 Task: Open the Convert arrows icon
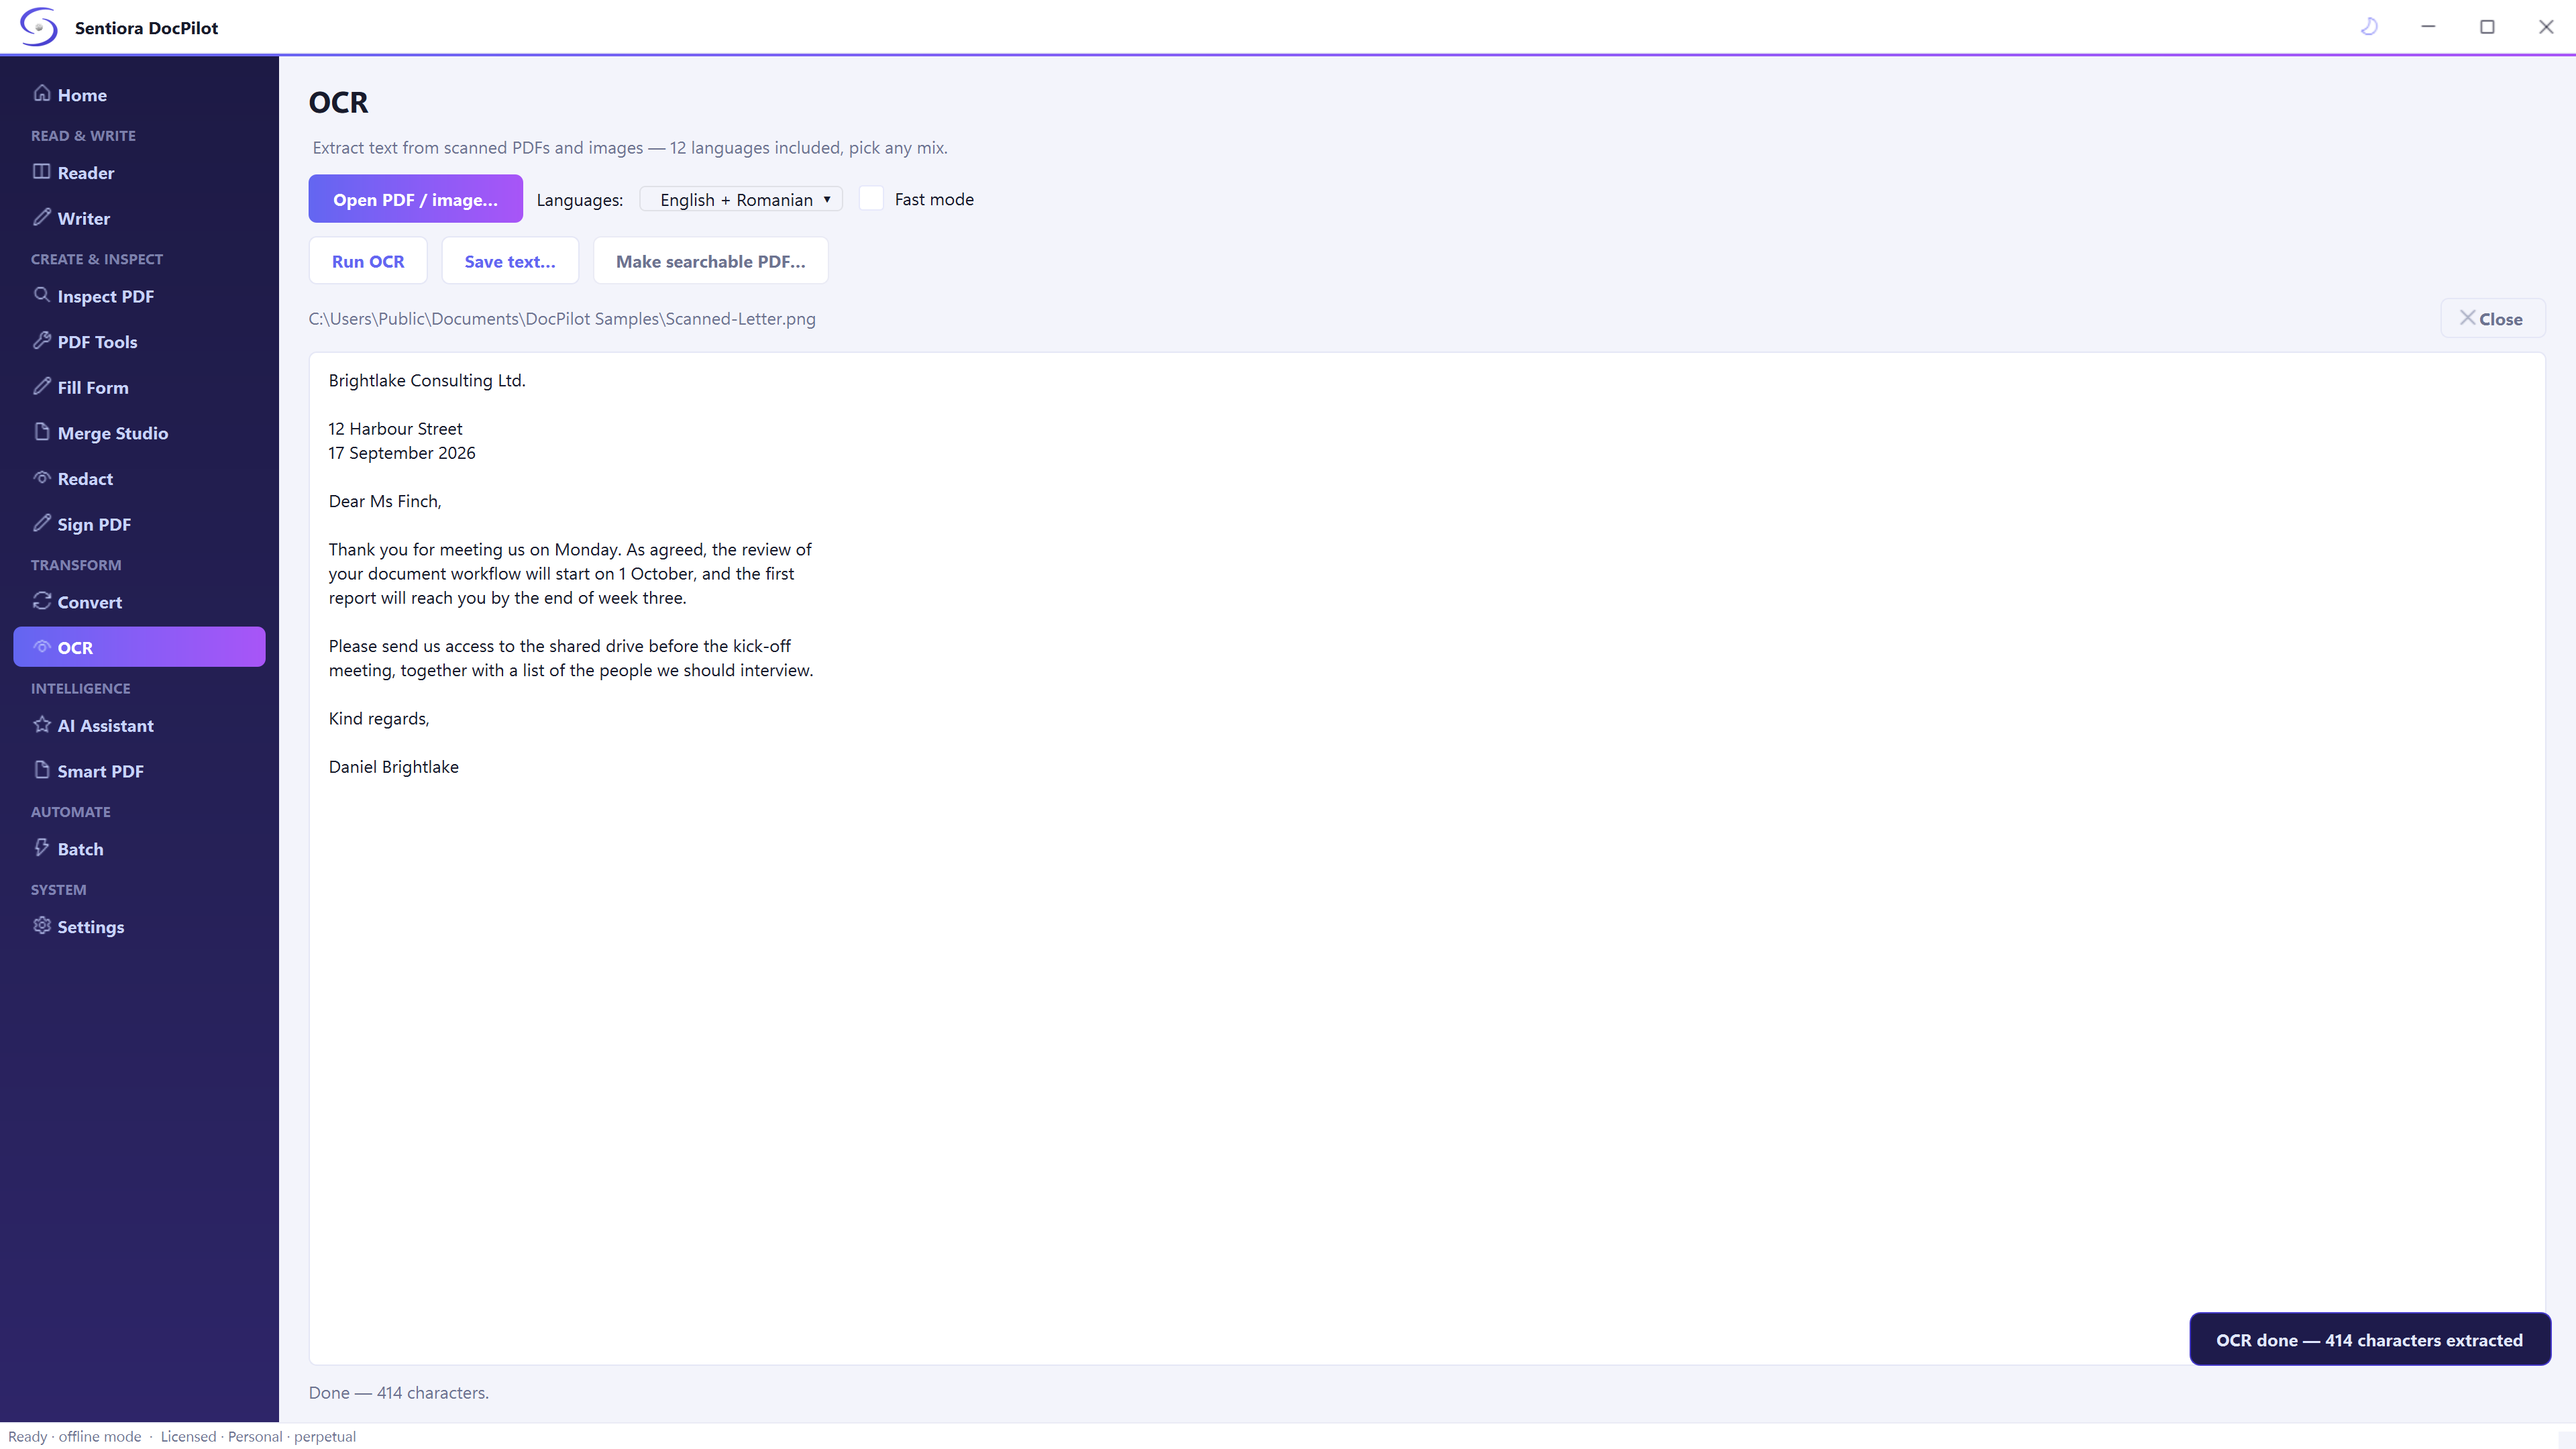41,601
